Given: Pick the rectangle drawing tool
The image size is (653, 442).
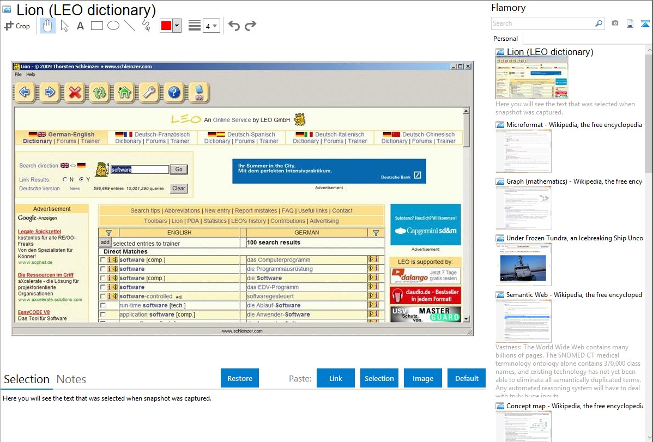Looking at the screenshot, I should point(96,26).
